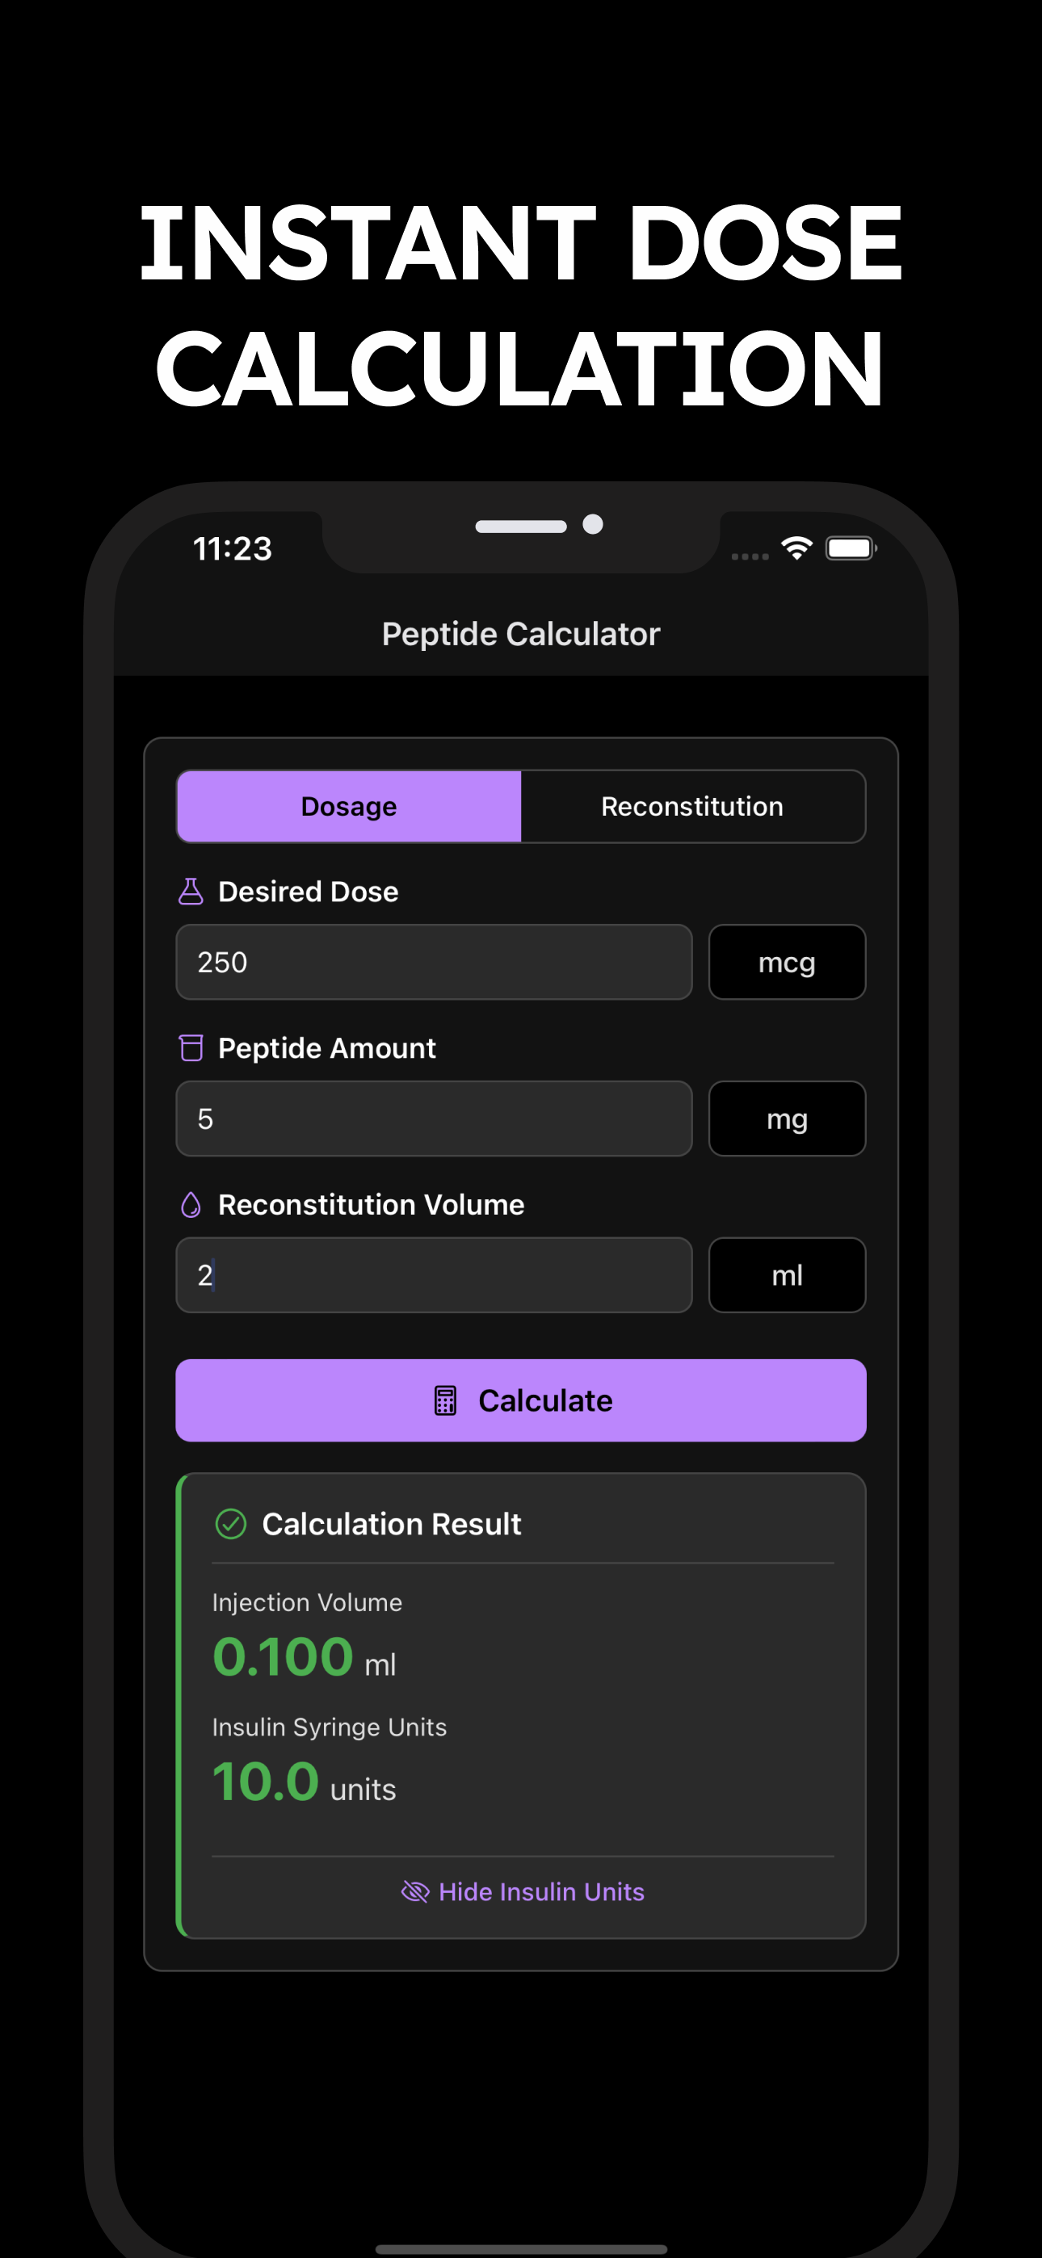Click the Wi-Fi icon in the status bar
The width and height of the screenshot is (1042, 2258).
click(796, 547)
